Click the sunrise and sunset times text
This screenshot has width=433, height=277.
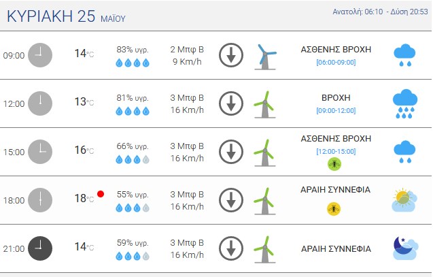point(380,12)
